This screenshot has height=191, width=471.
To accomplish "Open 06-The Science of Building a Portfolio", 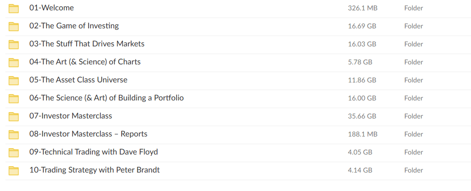I will [106, 98].
